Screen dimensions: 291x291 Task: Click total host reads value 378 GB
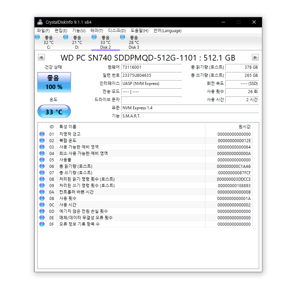242,67
